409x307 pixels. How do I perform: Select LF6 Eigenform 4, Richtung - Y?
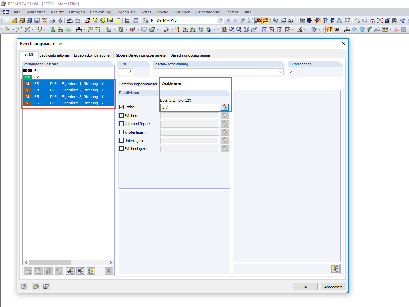click(x=68, y=103)
